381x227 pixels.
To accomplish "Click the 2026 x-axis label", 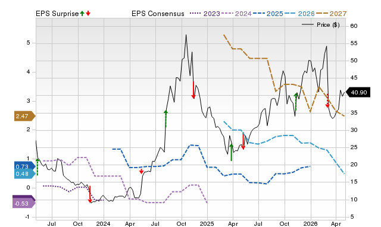I will tap(310, 223).
